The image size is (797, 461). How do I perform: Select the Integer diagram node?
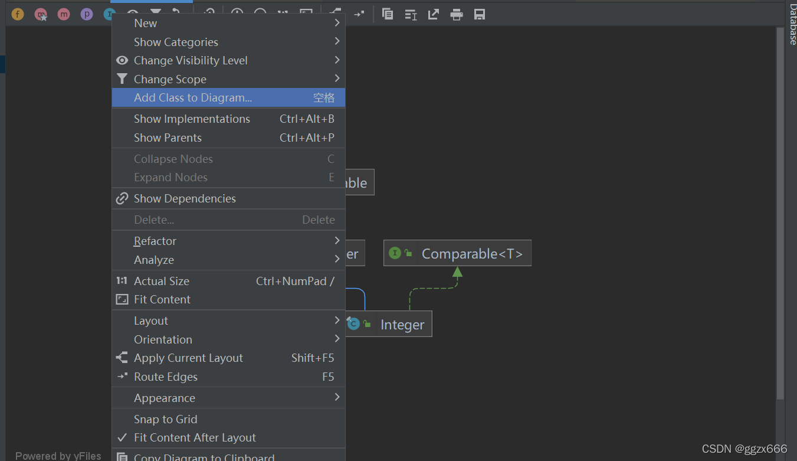389,324
